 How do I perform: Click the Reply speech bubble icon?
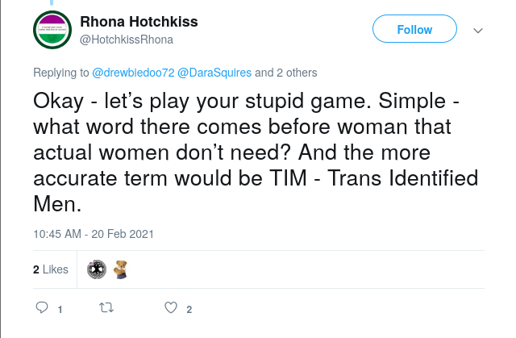point(43,307)
